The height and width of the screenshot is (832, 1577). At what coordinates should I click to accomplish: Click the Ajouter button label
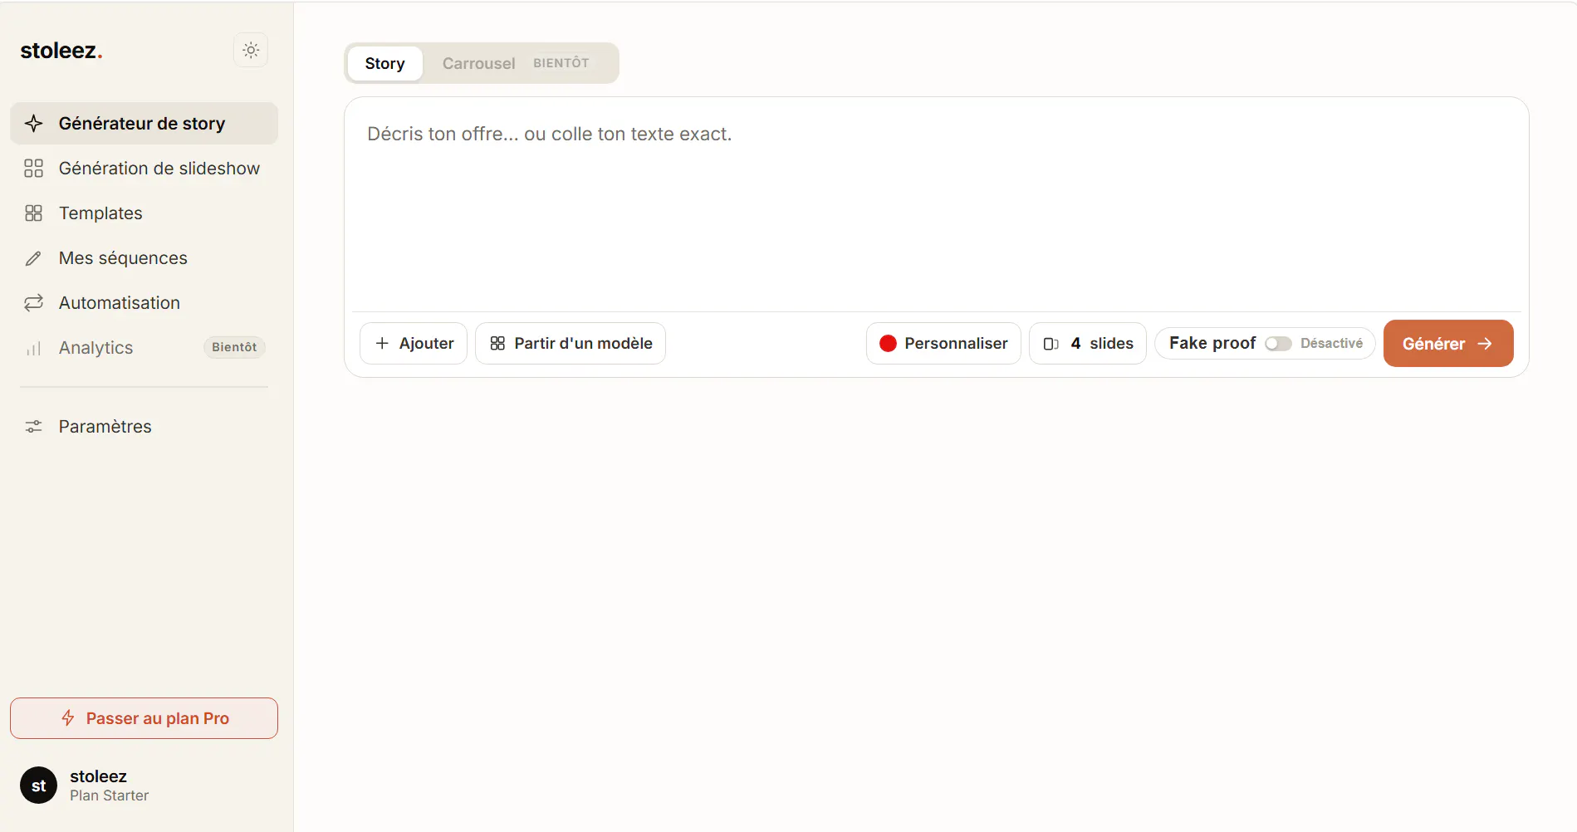click(x=426, y=344)
